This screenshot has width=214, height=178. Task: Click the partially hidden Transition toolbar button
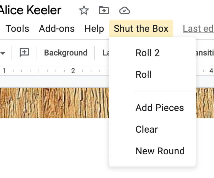tap(205, 53)
